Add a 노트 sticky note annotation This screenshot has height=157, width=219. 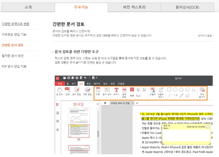[98, 91]
